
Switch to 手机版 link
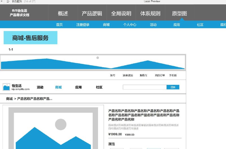tap(173, 75)
